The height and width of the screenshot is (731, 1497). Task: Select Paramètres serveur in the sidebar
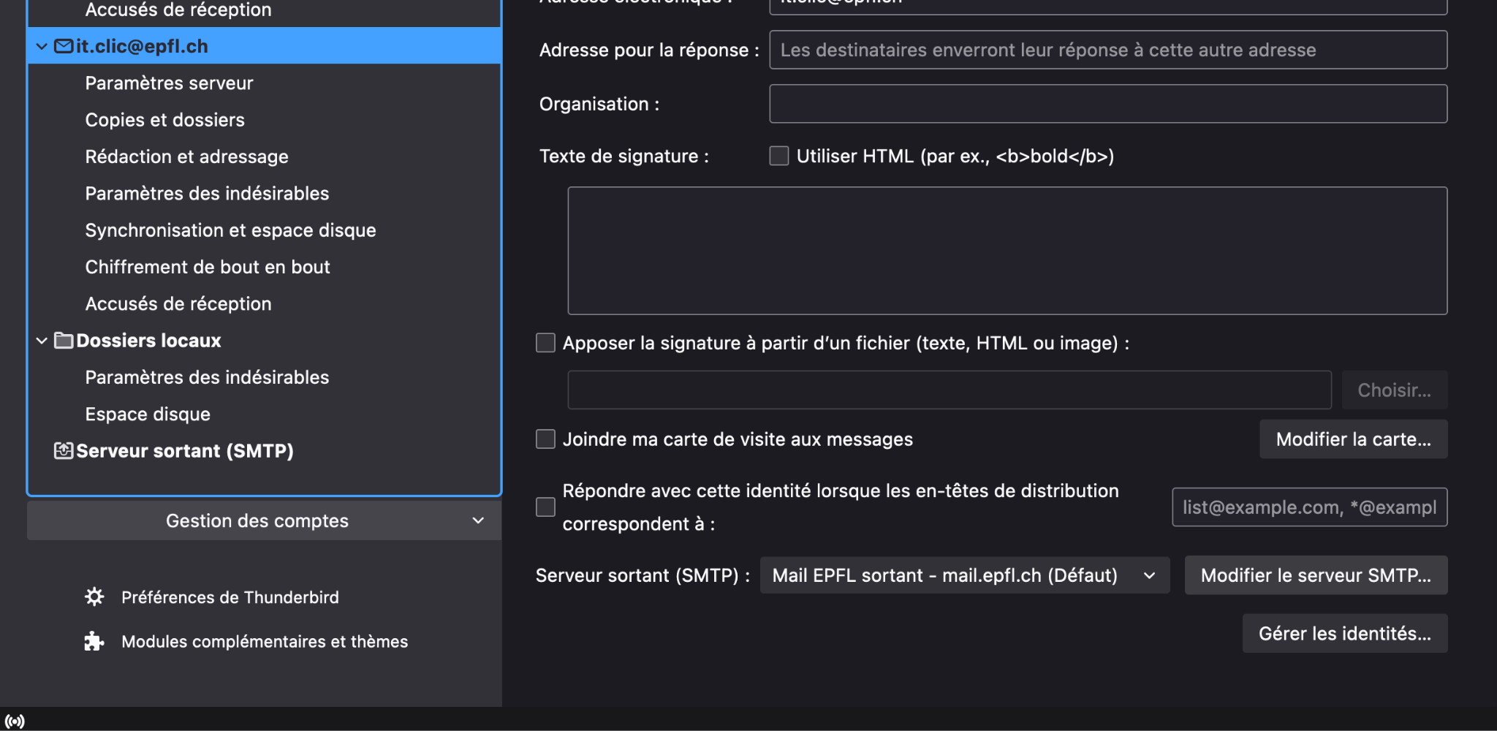pyautogui.click(x=169, y=83)
